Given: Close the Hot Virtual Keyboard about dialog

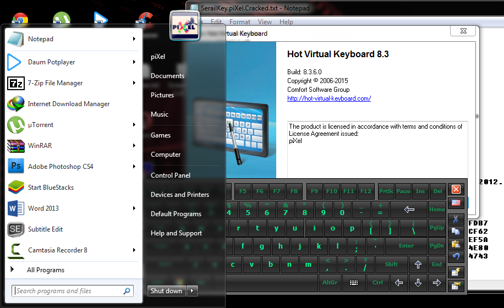Looking at the screenshot, I should [463, 31].
